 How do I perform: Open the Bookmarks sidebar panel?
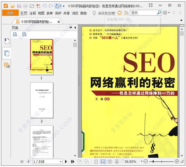pos(7,41)
